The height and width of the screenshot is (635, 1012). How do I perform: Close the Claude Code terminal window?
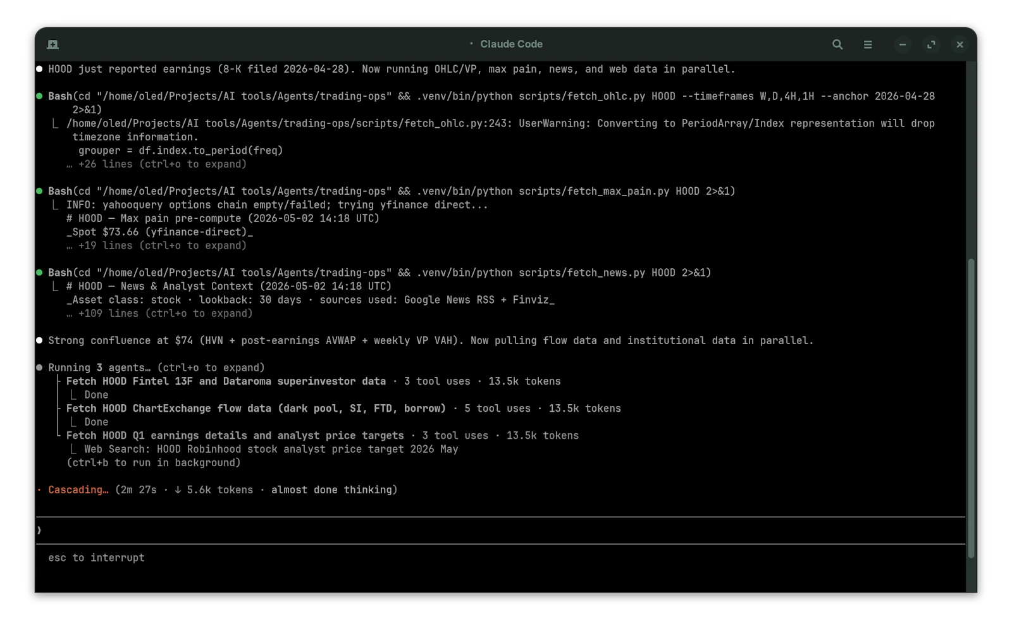(x=960, y=44)
